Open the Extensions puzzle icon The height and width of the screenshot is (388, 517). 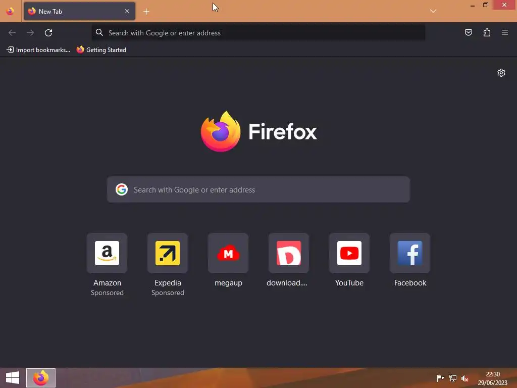[487, 32]
